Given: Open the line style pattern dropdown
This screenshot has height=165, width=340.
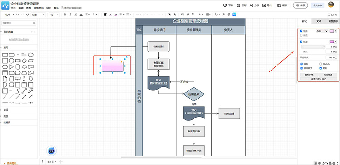Looking at the screenshot, I should [313, 47].
